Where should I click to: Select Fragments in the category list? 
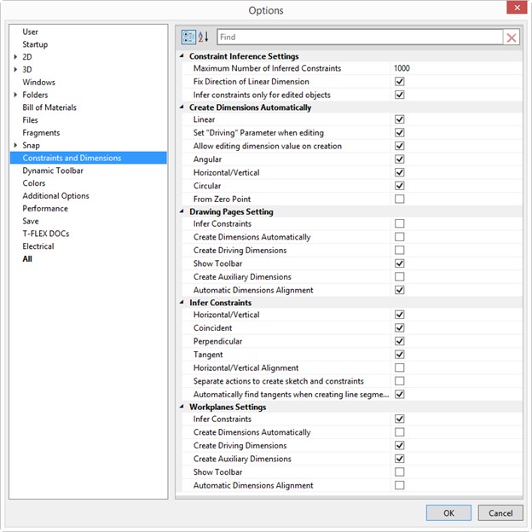(41, 133)
